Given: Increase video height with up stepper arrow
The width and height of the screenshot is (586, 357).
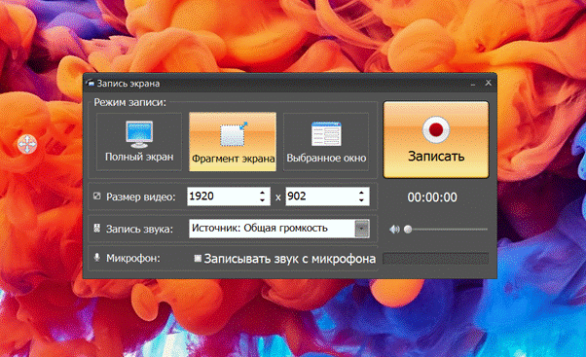Looking at the screenshot, I should click(x=361, y=193).
